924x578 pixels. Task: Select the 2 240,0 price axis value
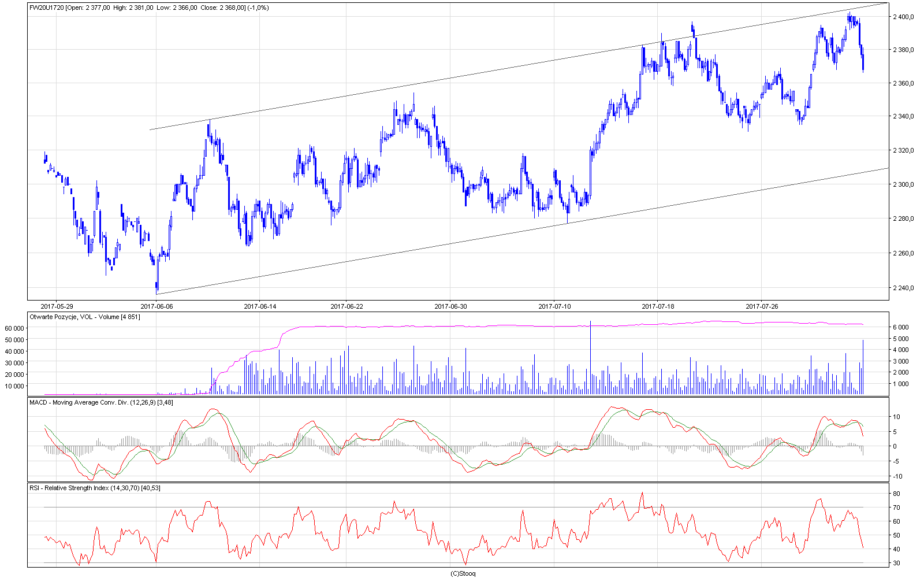903,288
